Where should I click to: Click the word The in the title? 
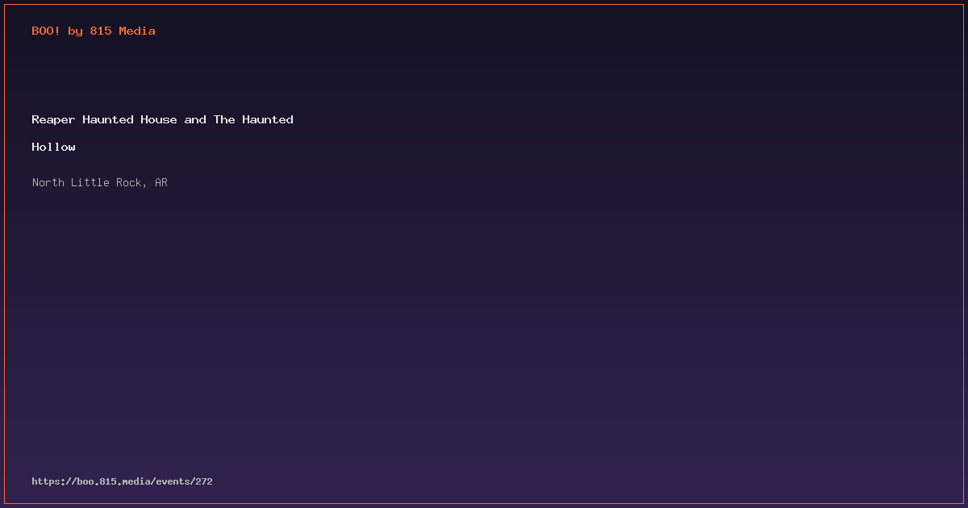224,119
